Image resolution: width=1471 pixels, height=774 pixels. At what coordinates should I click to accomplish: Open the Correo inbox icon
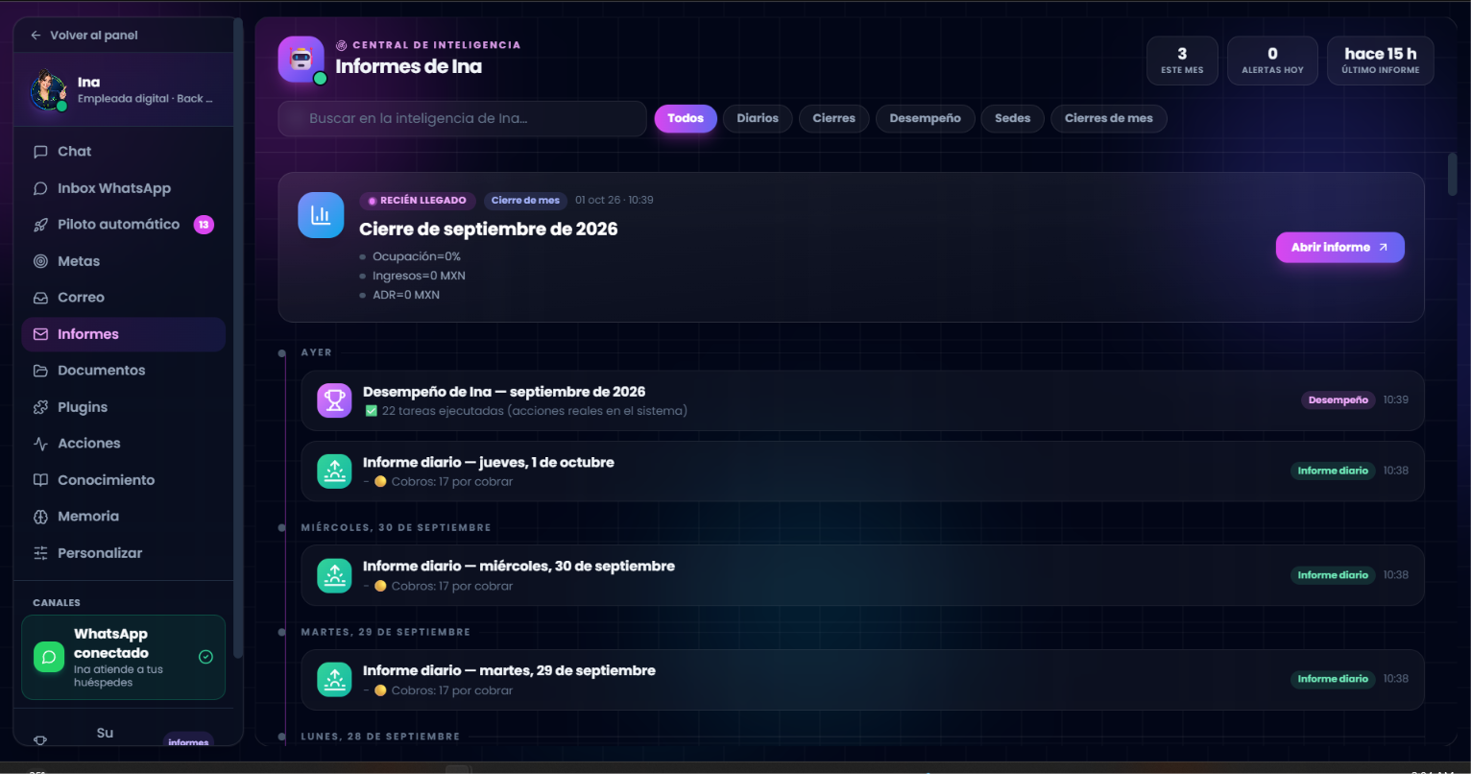coord(40,298)
